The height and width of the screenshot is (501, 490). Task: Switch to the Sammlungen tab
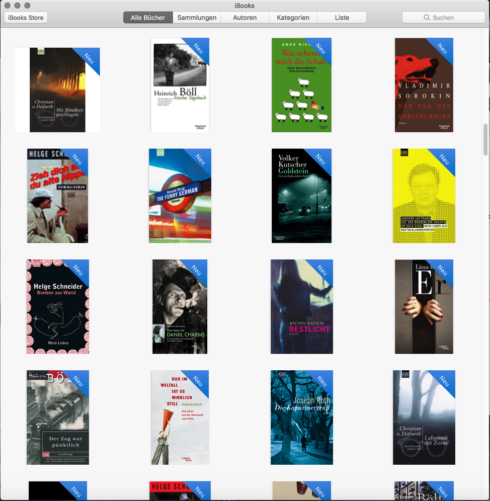(x=197, y=17)
